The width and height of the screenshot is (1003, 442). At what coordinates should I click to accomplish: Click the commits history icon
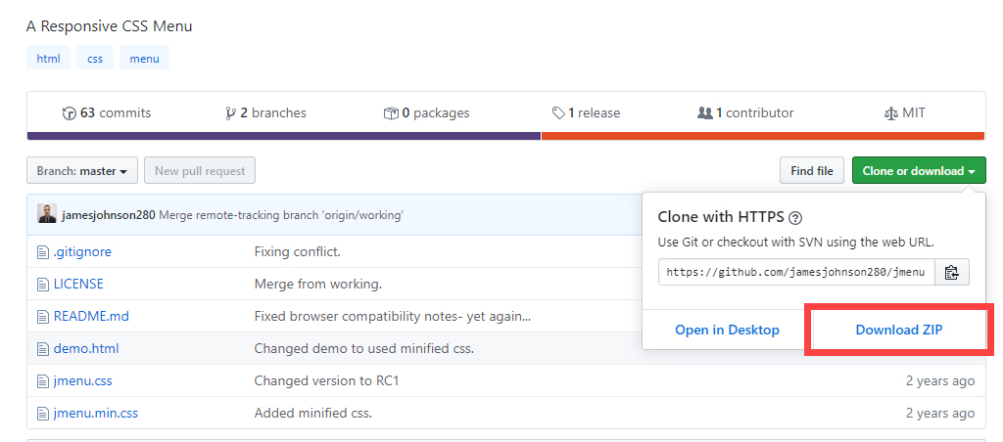(x=70, y=113)
